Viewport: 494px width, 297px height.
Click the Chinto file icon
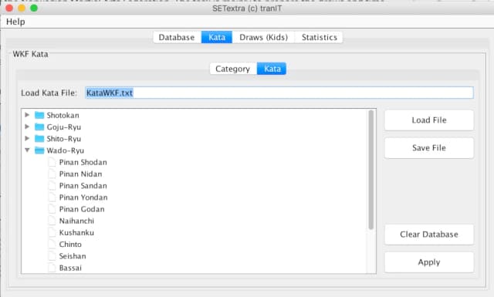[52, 244]
